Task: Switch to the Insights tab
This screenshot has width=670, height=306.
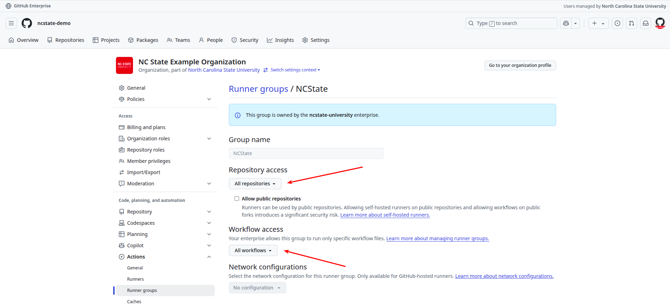Action: (x=280, y=40)
